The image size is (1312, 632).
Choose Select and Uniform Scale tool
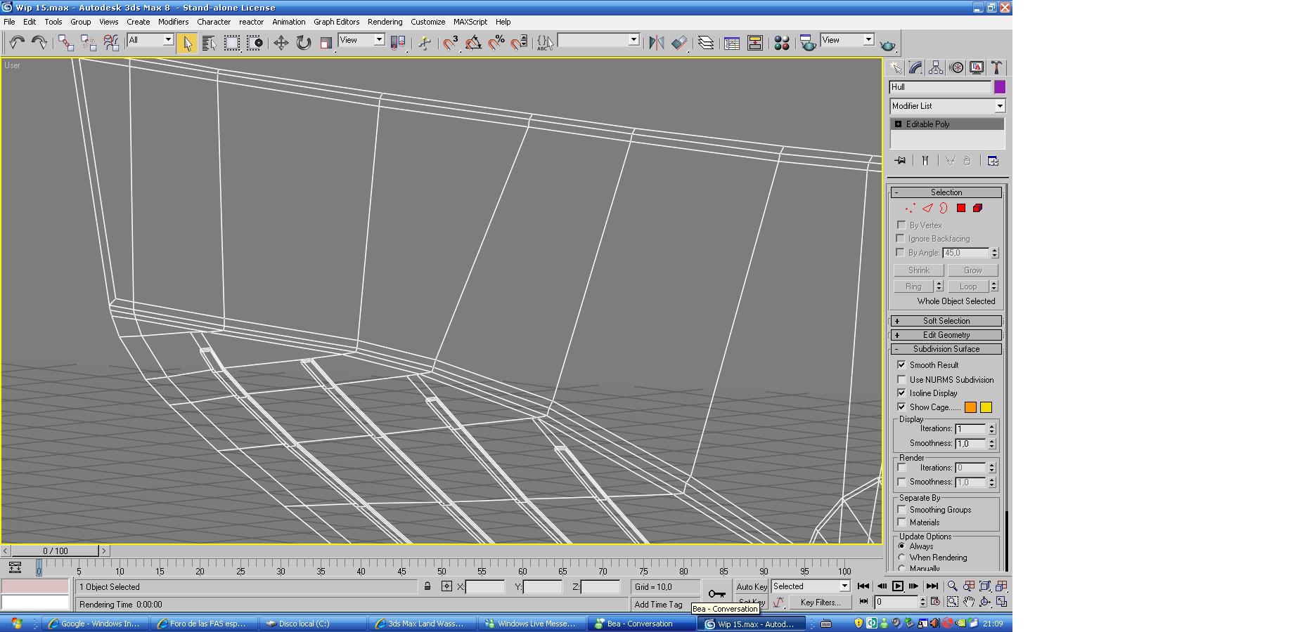(326, 43)
